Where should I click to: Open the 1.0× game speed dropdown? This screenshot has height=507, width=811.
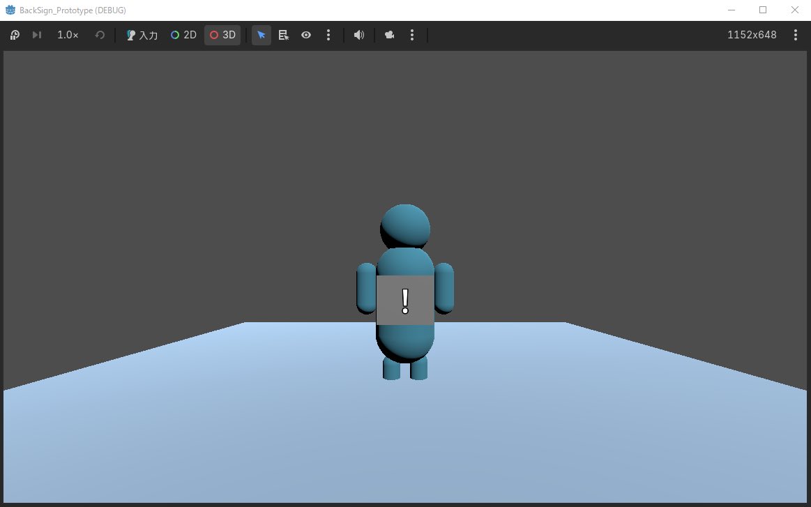68,35
